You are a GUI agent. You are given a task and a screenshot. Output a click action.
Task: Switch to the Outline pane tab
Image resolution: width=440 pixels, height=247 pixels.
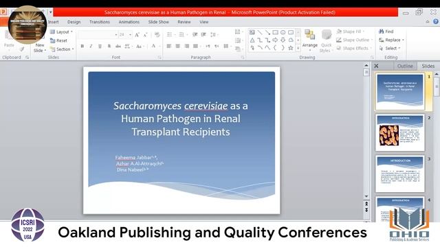(x=405, y=66)
